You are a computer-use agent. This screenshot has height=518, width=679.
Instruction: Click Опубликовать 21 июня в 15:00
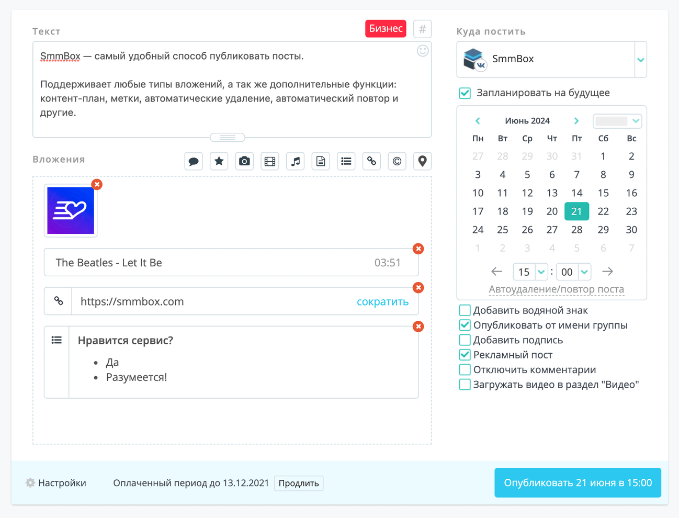coord(578,482)
